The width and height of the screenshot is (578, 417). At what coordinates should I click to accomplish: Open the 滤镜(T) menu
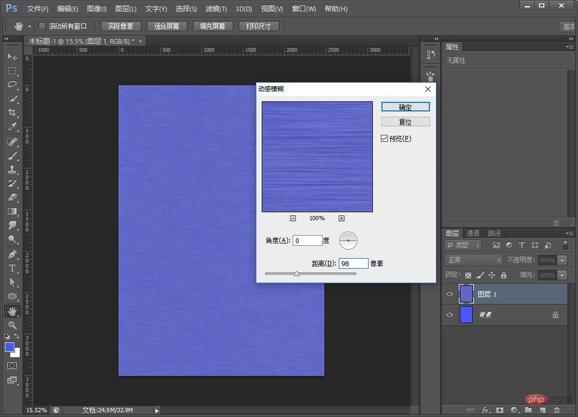(x=216, y=9)
